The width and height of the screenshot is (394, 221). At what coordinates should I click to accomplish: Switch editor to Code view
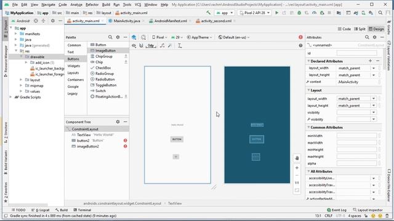coord(344,29)
